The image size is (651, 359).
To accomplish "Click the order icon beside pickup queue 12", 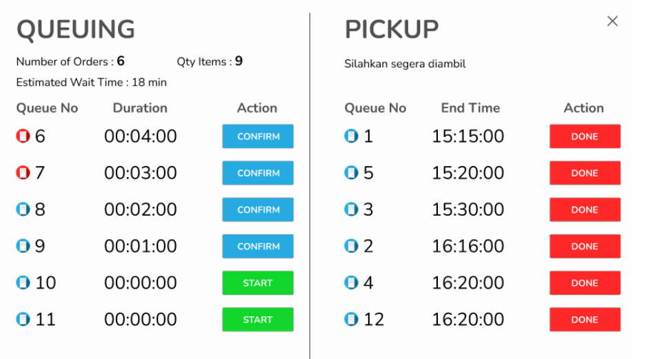I will click(x=351, y=319).
